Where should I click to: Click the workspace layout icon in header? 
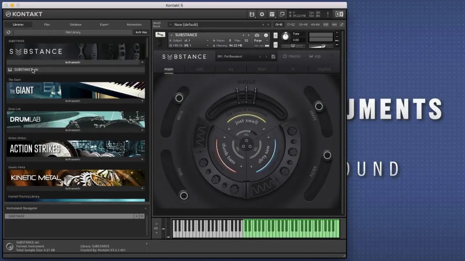click(272, 14)
